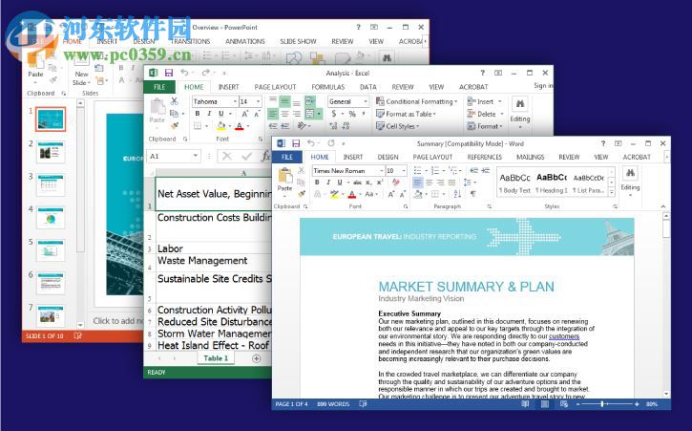Toggle Bold in the Excel ribbon
This screenshot has height=431, width=692.
198,114
